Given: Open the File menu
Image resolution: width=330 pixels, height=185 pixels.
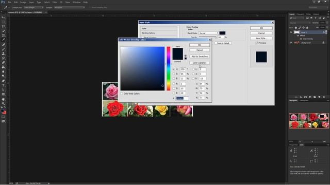Looking at the screenshot, I should tap(9, 2).
